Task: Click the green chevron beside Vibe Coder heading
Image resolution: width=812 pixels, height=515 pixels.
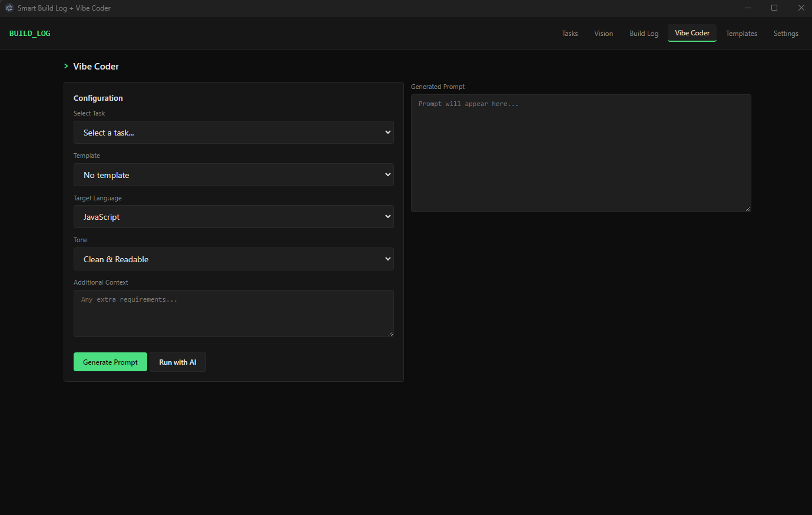Action: pos(66,66)
